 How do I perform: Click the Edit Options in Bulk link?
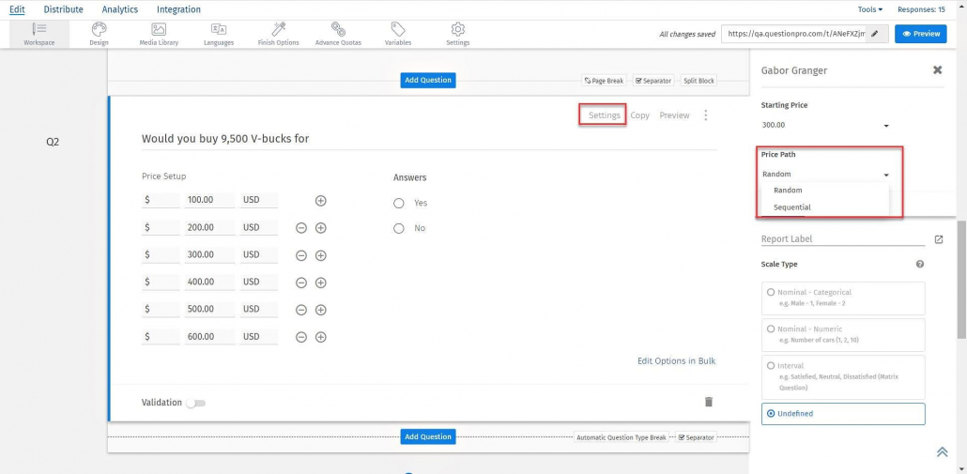676,360
